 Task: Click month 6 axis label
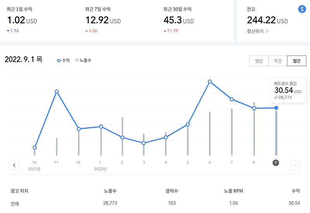click(x=210, y=162)
